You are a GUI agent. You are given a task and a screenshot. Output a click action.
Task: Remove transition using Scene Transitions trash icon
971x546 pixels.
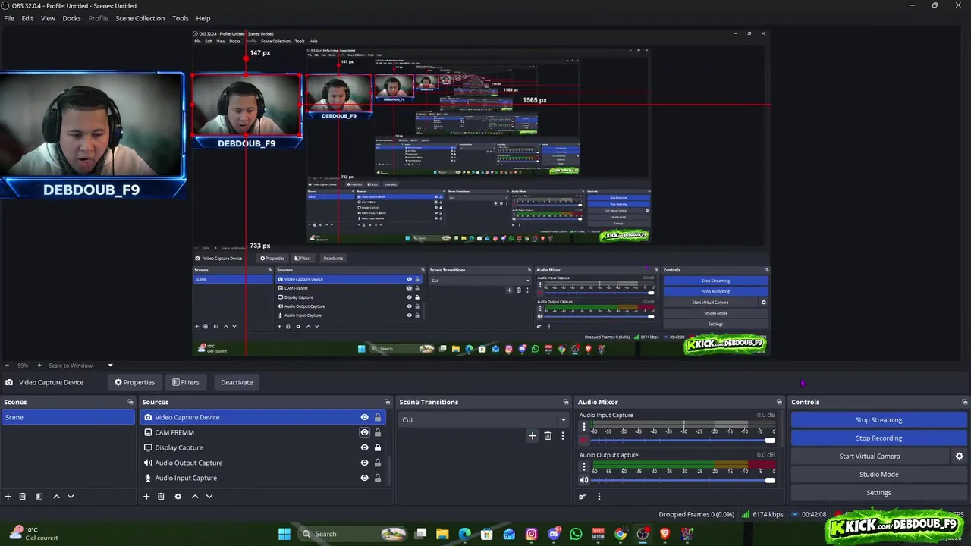[548, 435]
